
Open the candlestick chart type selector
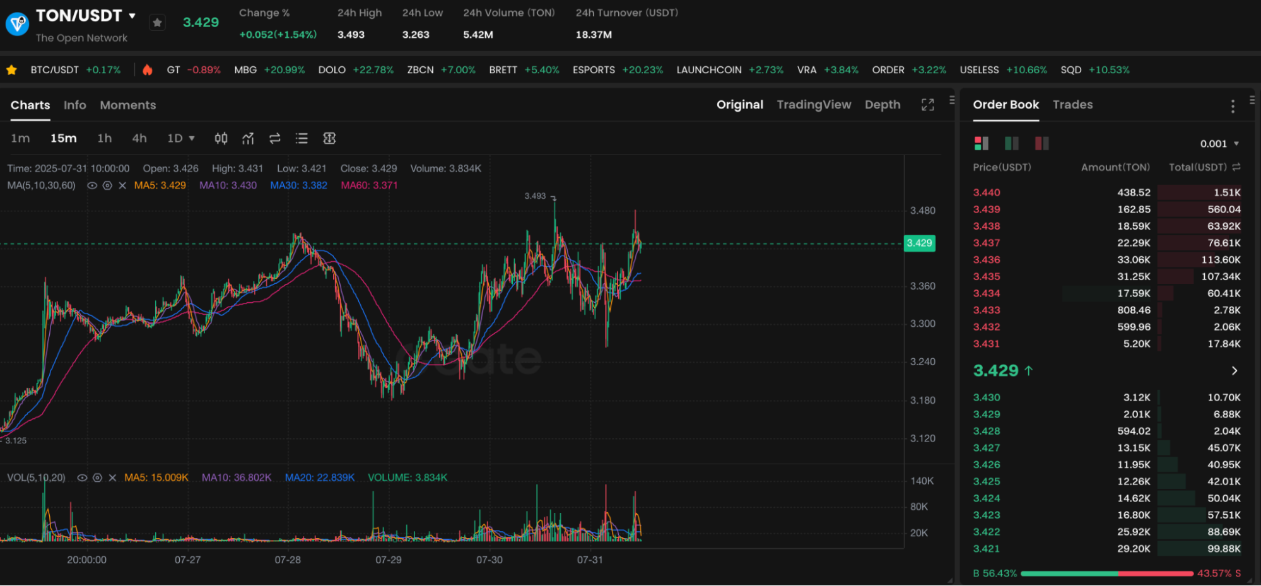[x=221, y=138]
